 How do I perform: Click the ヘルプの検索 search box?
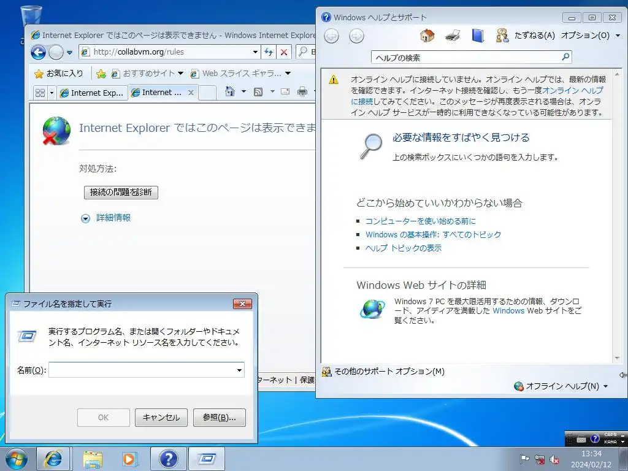466,57
